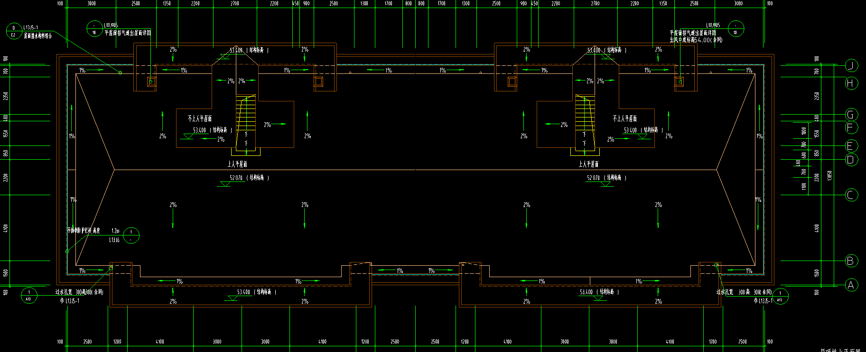
Task: Click the right 52.070 (结构标高) elevation text
Action: (606, 178)
